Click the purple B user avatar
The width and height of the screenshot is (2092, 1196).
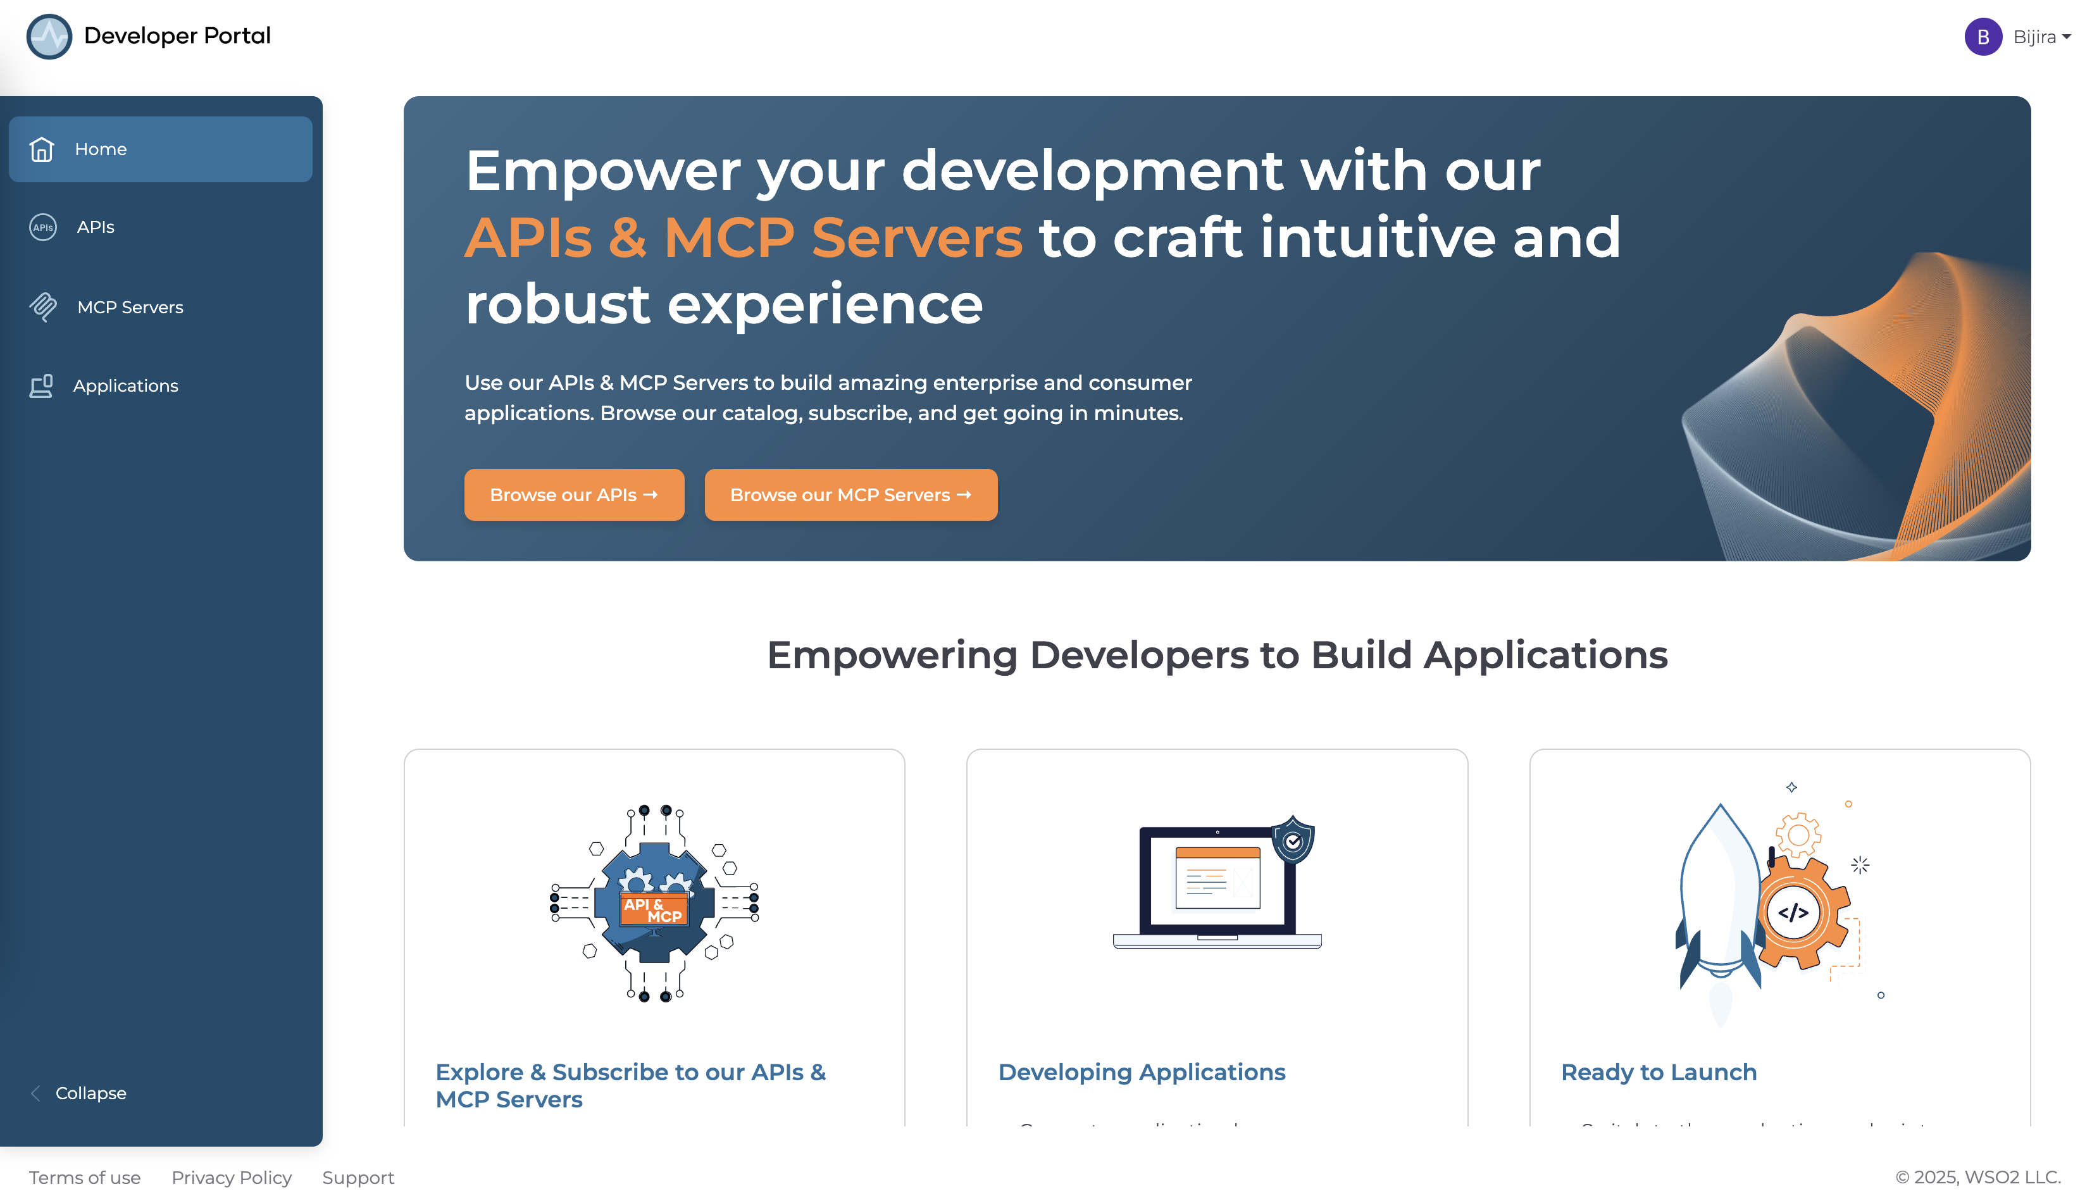point(1982,37)
